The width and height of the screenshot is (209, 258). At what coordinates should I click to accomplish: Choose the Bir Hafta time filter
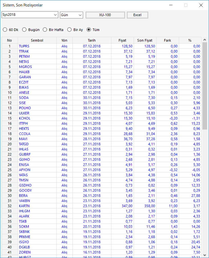pyautogui.click(x=53, y=30)
